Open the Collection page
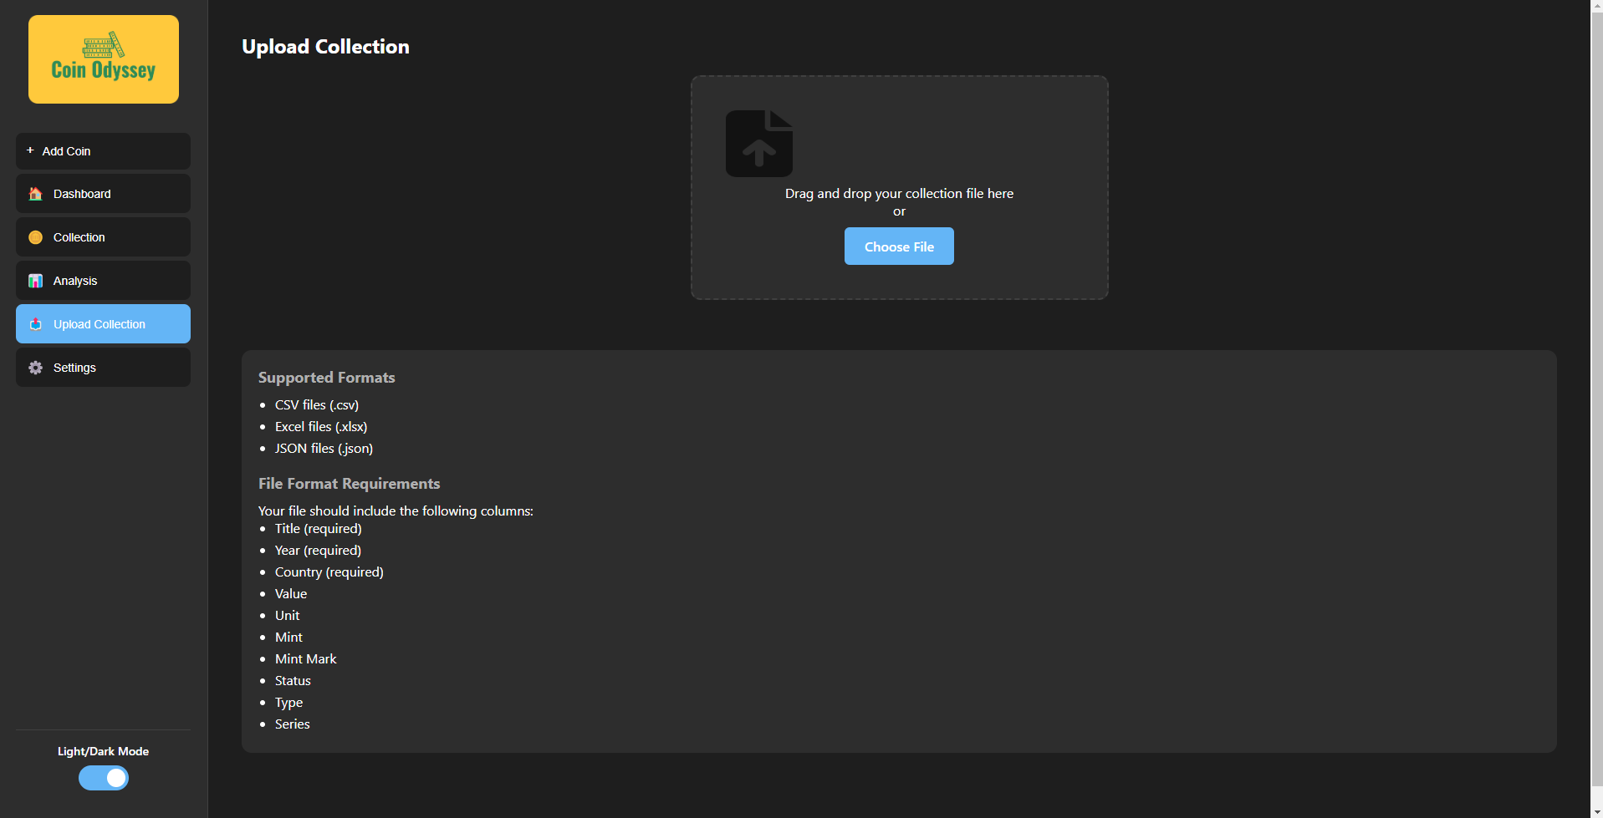The height and width of the screenshot is (818, 1603). 103,237
